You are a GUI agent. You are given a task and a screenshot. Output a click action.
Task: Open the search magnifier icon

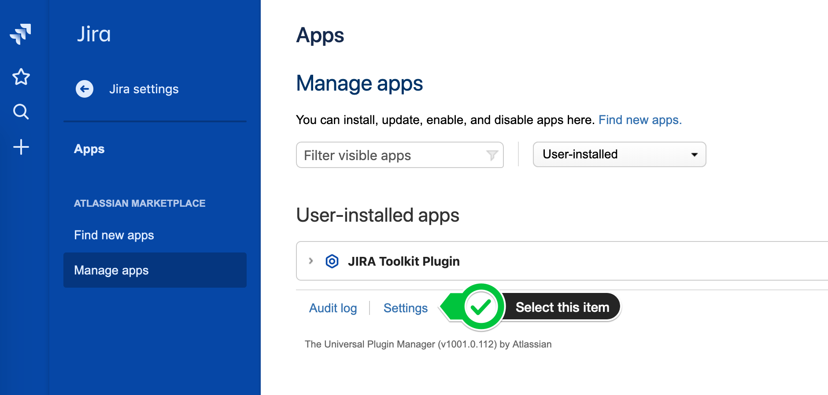click(x=21, y=112)
